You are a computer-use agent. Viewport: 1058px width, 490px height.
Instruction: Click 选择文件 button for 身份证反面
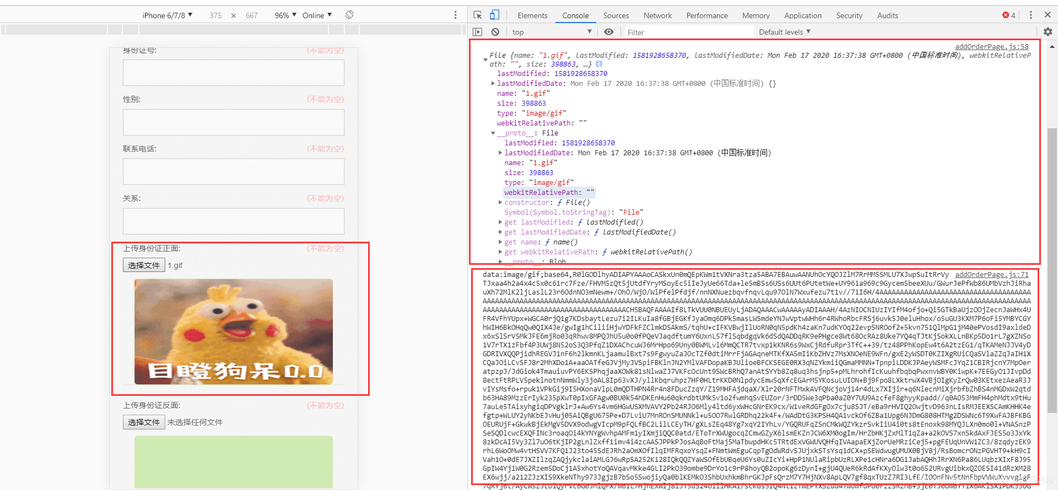pyautogui.click(x=144, y=422)
